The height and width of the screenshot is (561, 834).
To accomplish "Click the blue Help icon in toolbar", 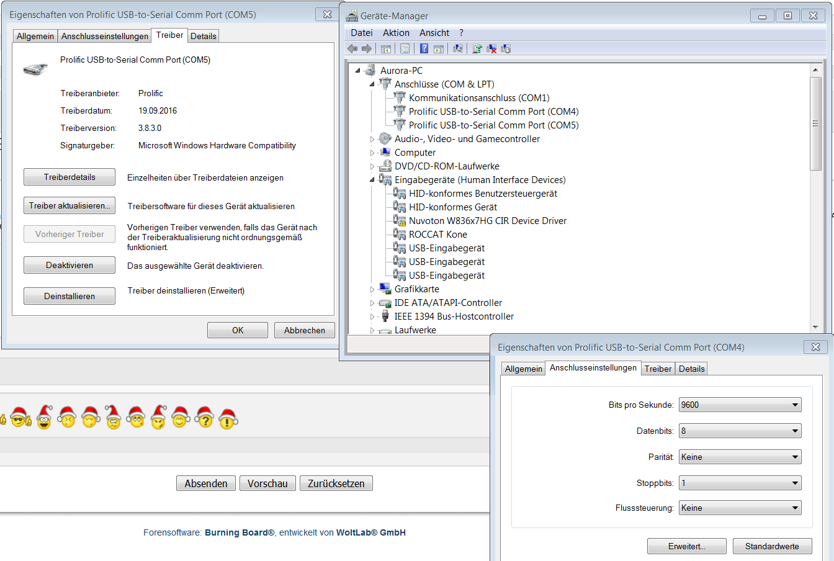I will pos(424,48).
